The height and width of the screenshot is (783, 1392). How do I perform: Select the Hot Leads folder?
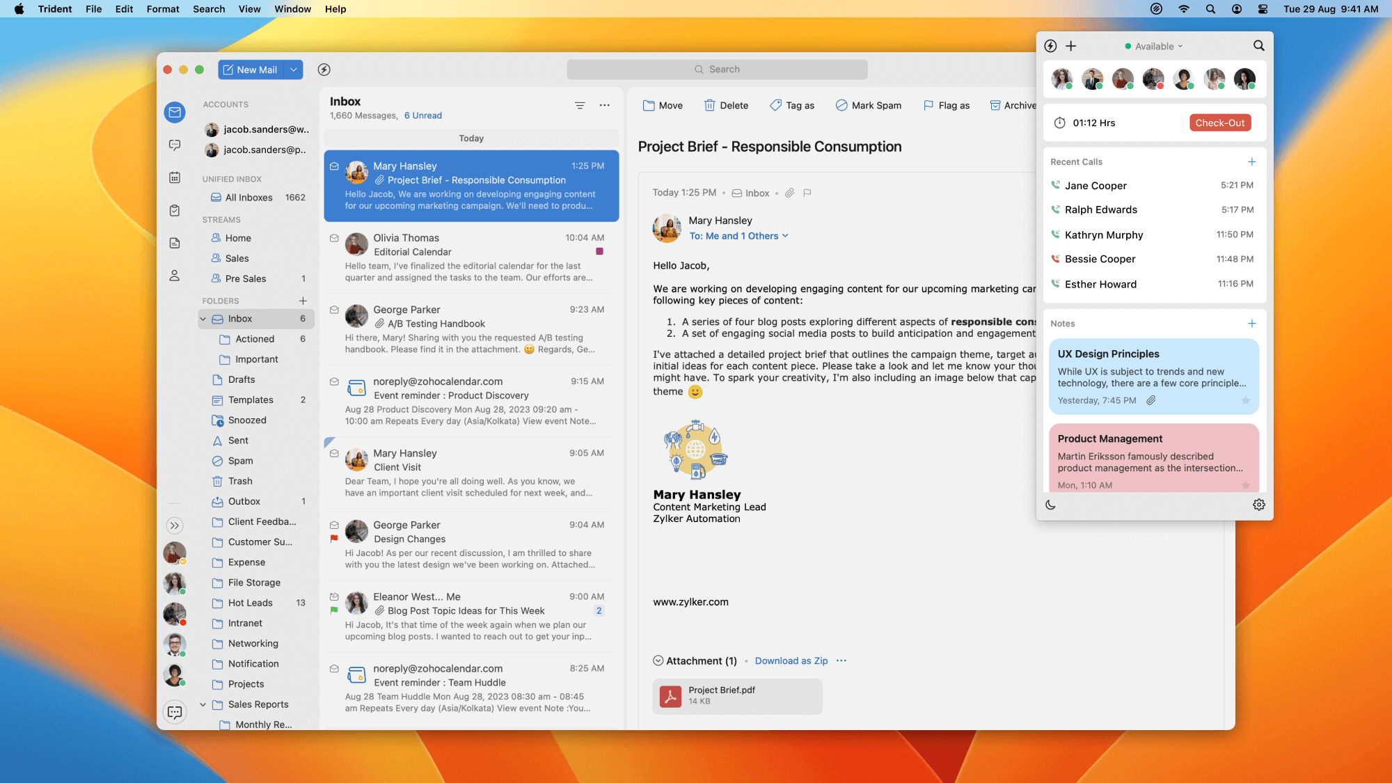pyautogui.click(x=258, y=603)
